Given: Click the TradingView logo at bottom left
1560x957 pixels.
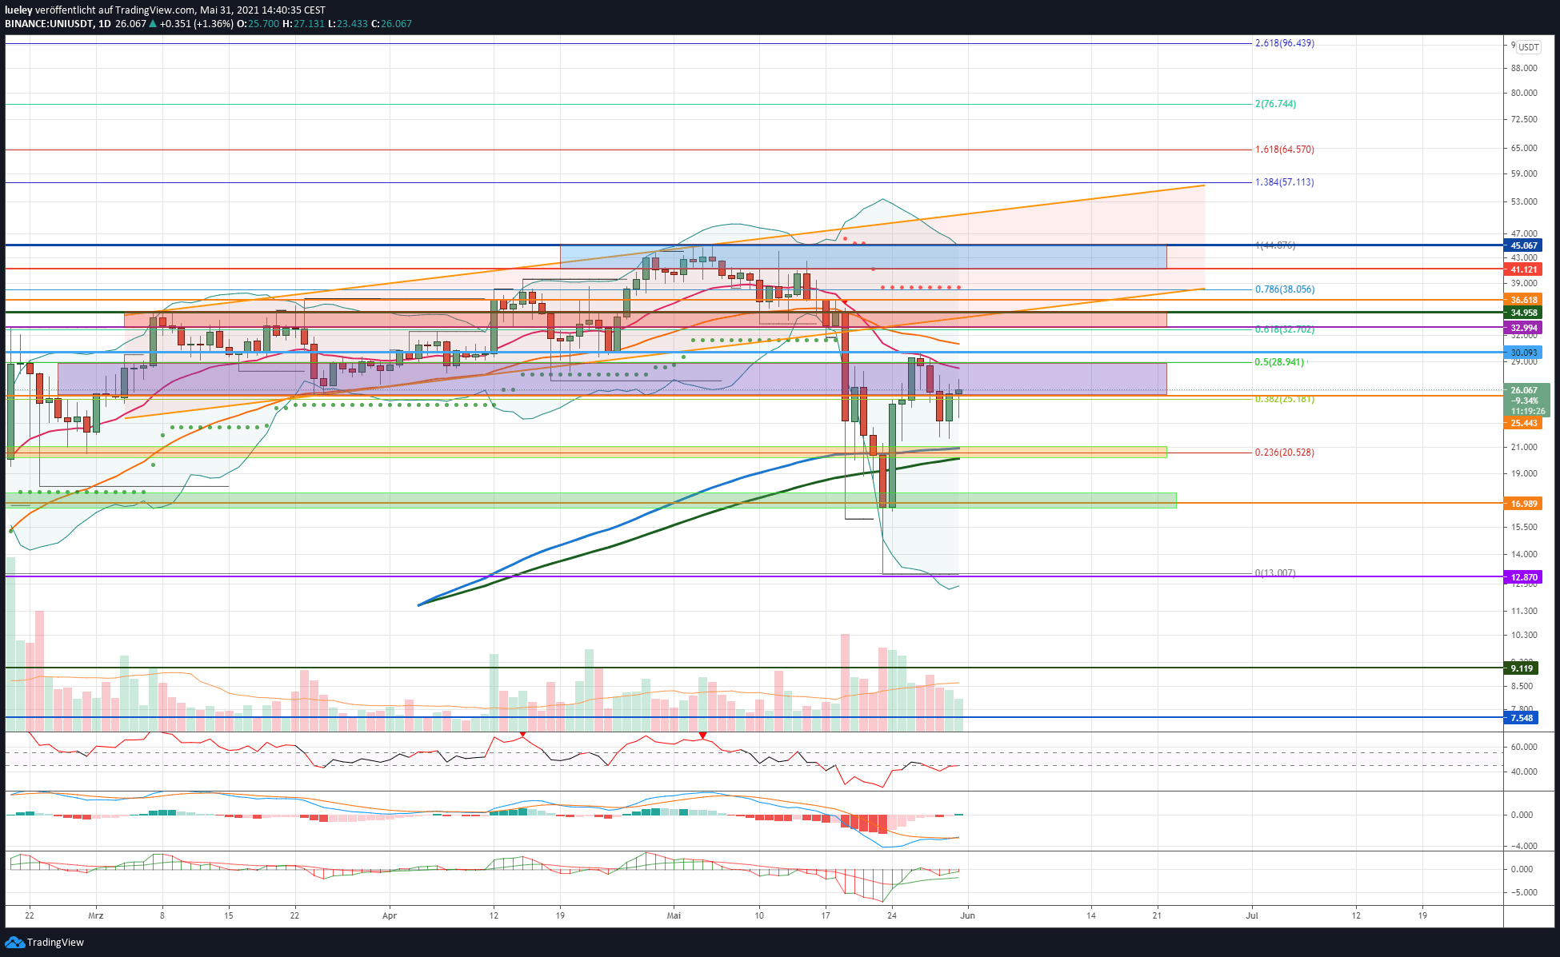Looking at the screenshot, I should (44, 942).
